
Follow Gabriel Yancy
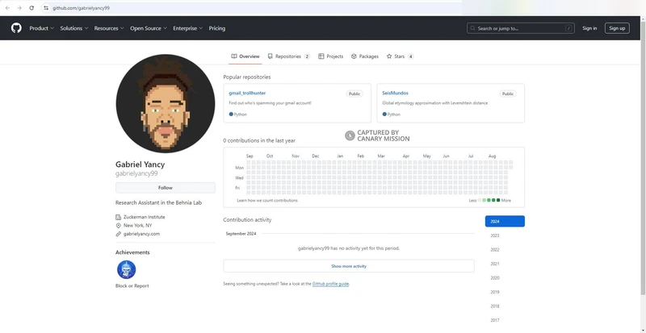click(x=166, y=188)
